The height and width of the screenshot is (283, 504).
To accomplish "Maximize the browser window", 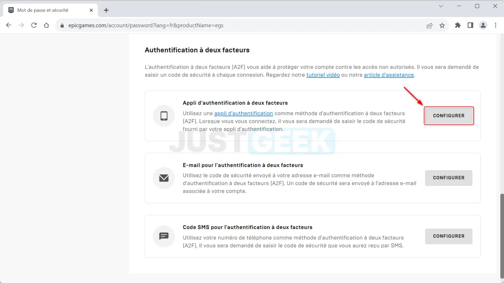I will click(x=477, y=6).
